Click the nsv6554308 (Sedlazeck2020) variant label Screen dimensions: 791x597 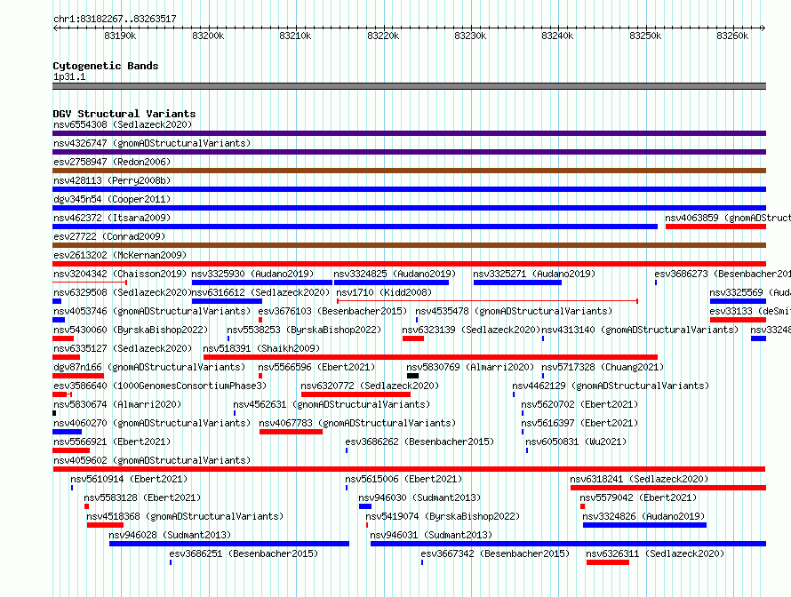[x=123, y=124]
